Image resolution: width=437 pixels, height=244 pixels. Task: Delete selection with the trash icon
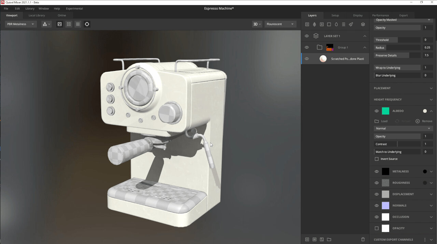click(363, 239)
